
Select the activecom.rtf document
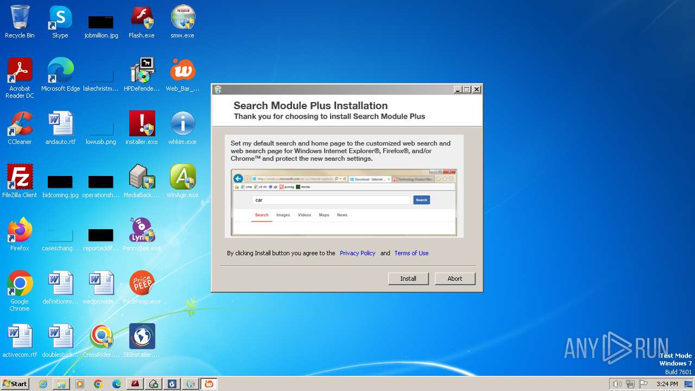(20, 341)
